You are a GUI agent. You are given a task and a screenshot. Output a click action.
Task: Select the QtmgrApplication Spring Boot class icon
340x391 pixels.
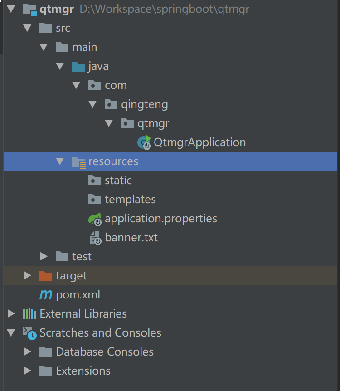coord(144,142)
